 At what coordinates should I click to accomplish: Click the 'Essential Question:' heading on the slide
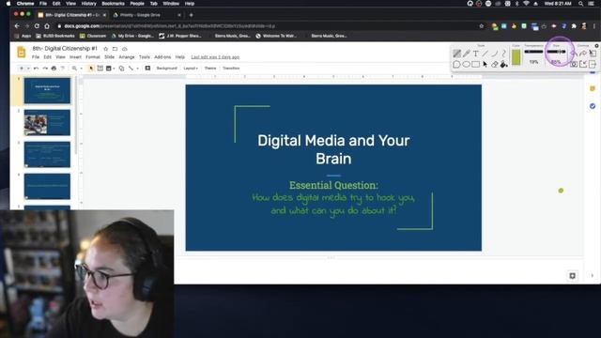pos(333,185)
